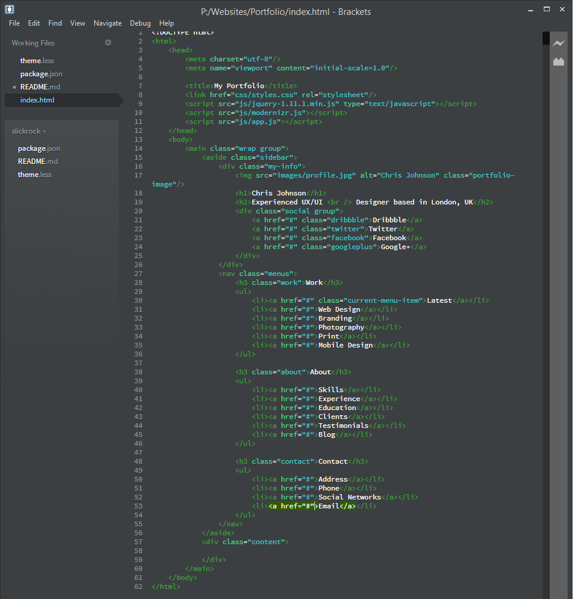The image size is (573, 599).
Task: Open the Live Preview lightning icon
Action: pyautogui.click(x=559, y=43)
